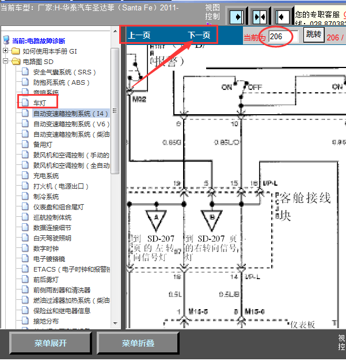Select 自动变速箱控制系统 (V6) entry
Image resolution: width=346 pixels, height=361 pixels.
pyautogui.click(x=71, y=124)
